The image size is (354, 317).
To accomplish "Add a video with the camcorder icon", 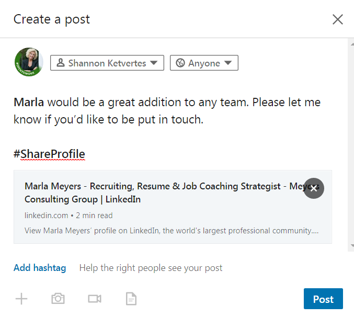I will 95,299.
